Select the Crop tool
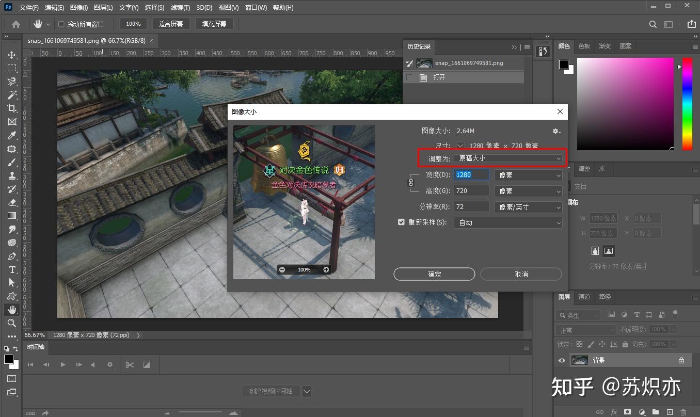The height and width of the screenshot is (417, 700). click(x=11, y=108)
